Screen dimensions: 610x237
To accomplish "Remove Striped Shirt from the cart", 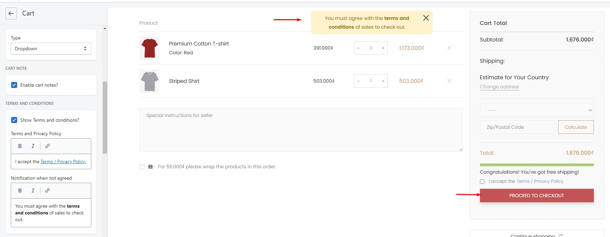I will pos(449,81).
